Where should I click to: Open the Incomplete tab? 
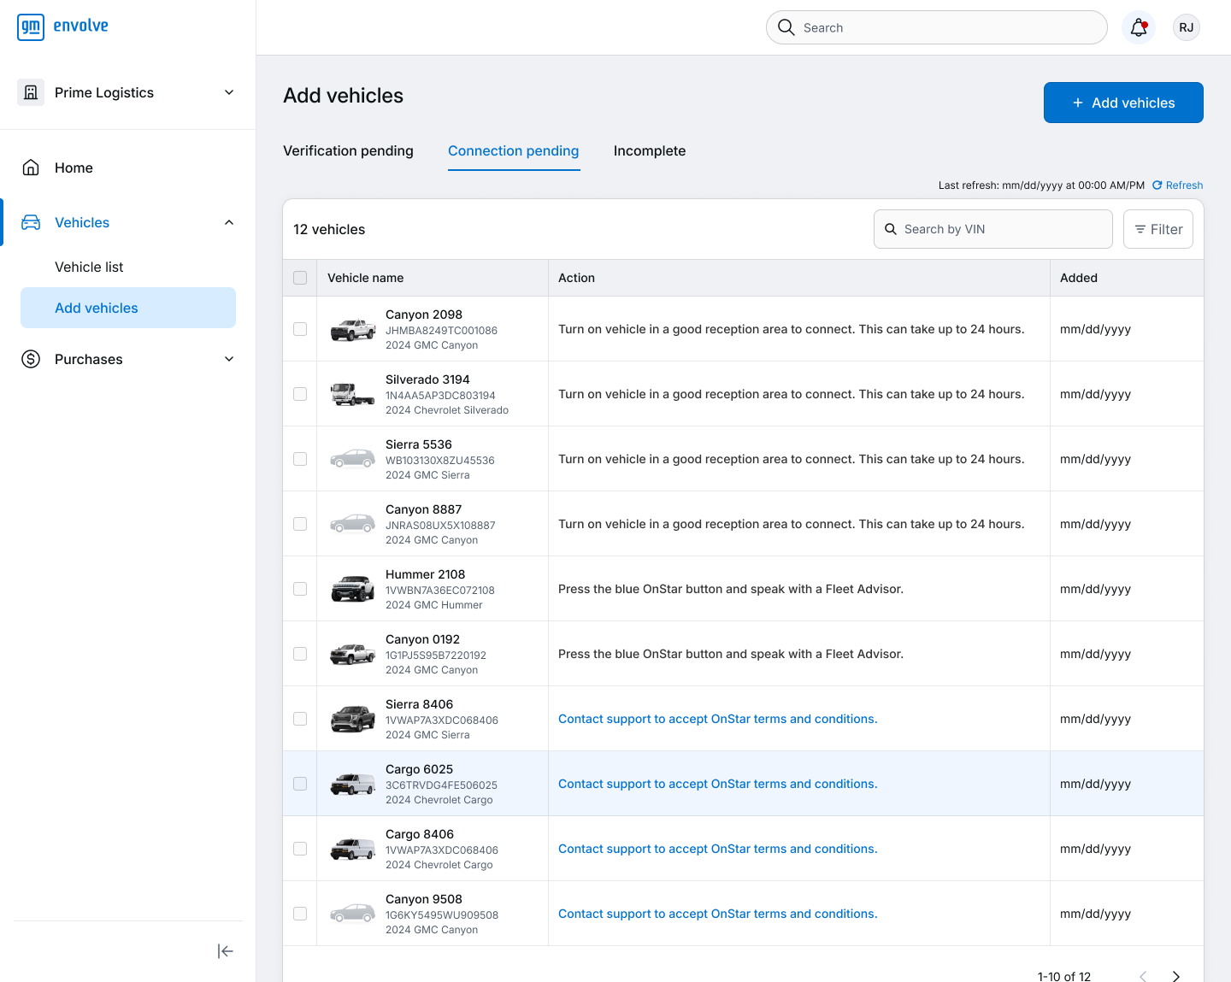pyautogui.click(x=650, y=150)
